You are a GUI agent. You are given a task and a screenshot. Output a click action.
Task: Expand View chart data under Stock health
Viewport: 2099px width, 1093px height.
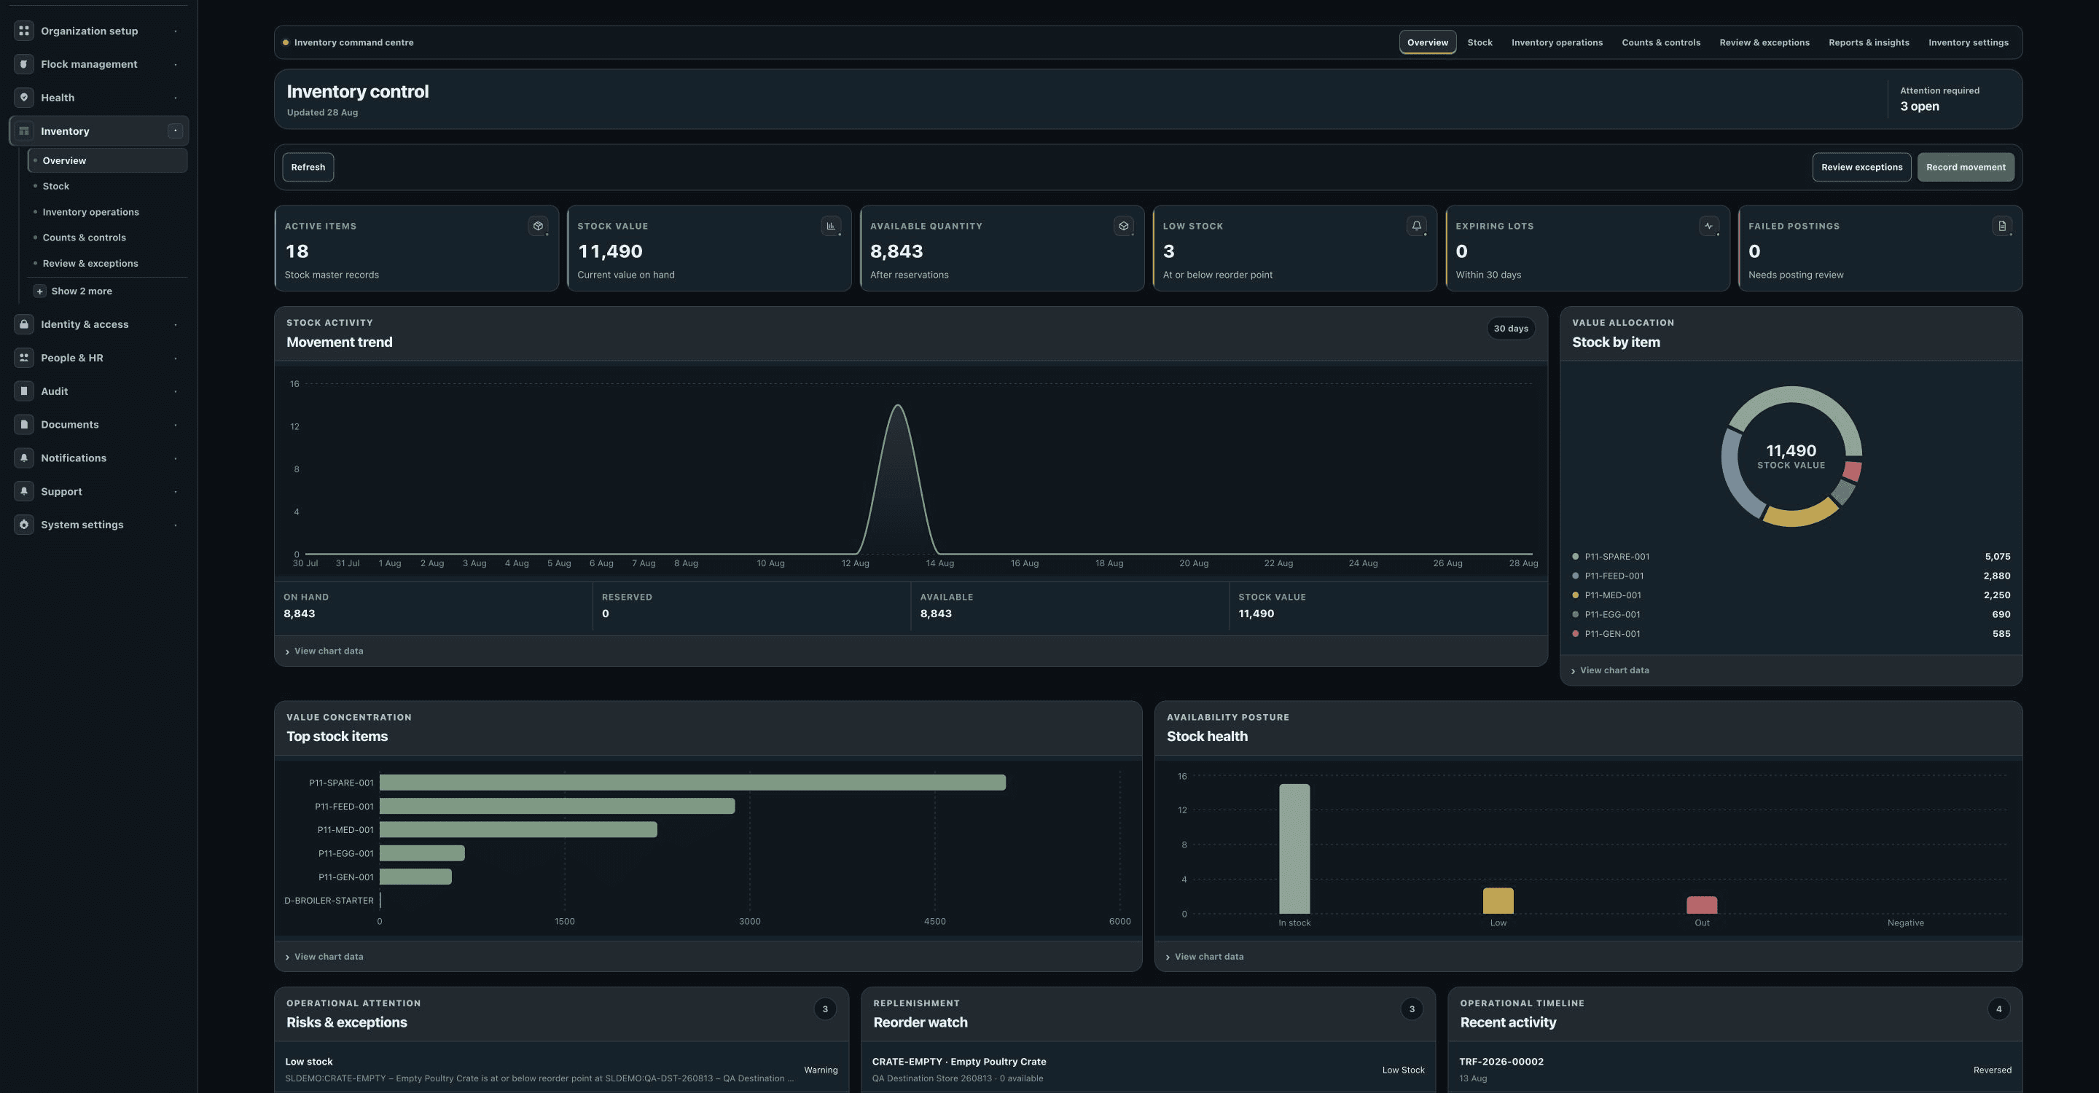pyautogui.click(x=1204, y=957)
